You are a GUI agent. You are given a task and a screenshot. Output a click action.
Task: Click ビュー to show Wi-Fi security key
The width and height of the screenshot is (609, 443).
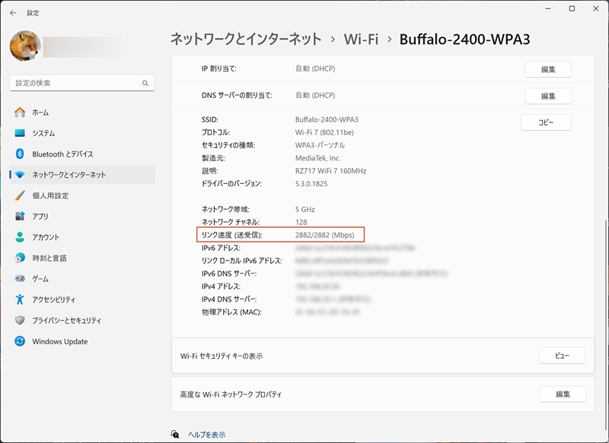point(562,356)
